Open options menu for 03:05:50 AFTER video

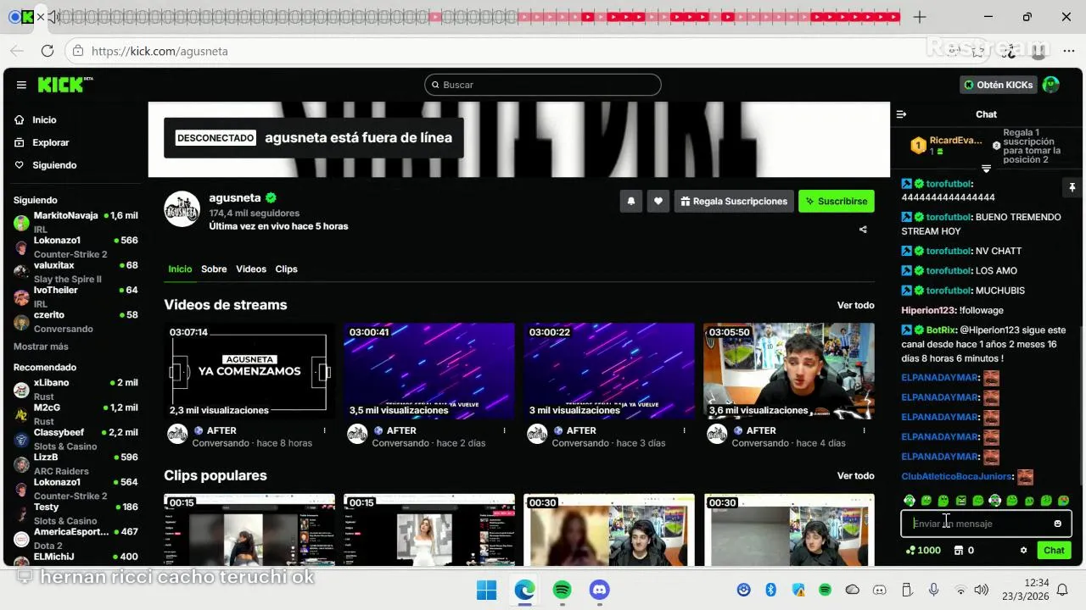864,430
